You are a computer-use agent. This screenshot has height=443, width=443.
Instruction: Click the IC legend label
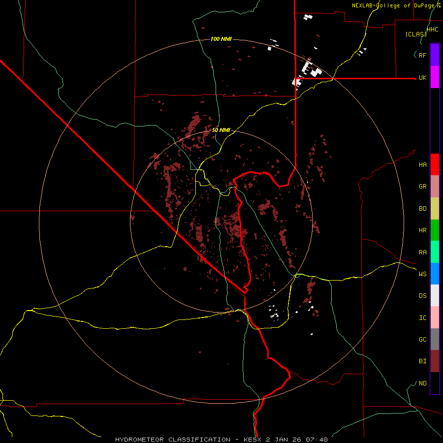pyautogui.click(x=422, y=318)
